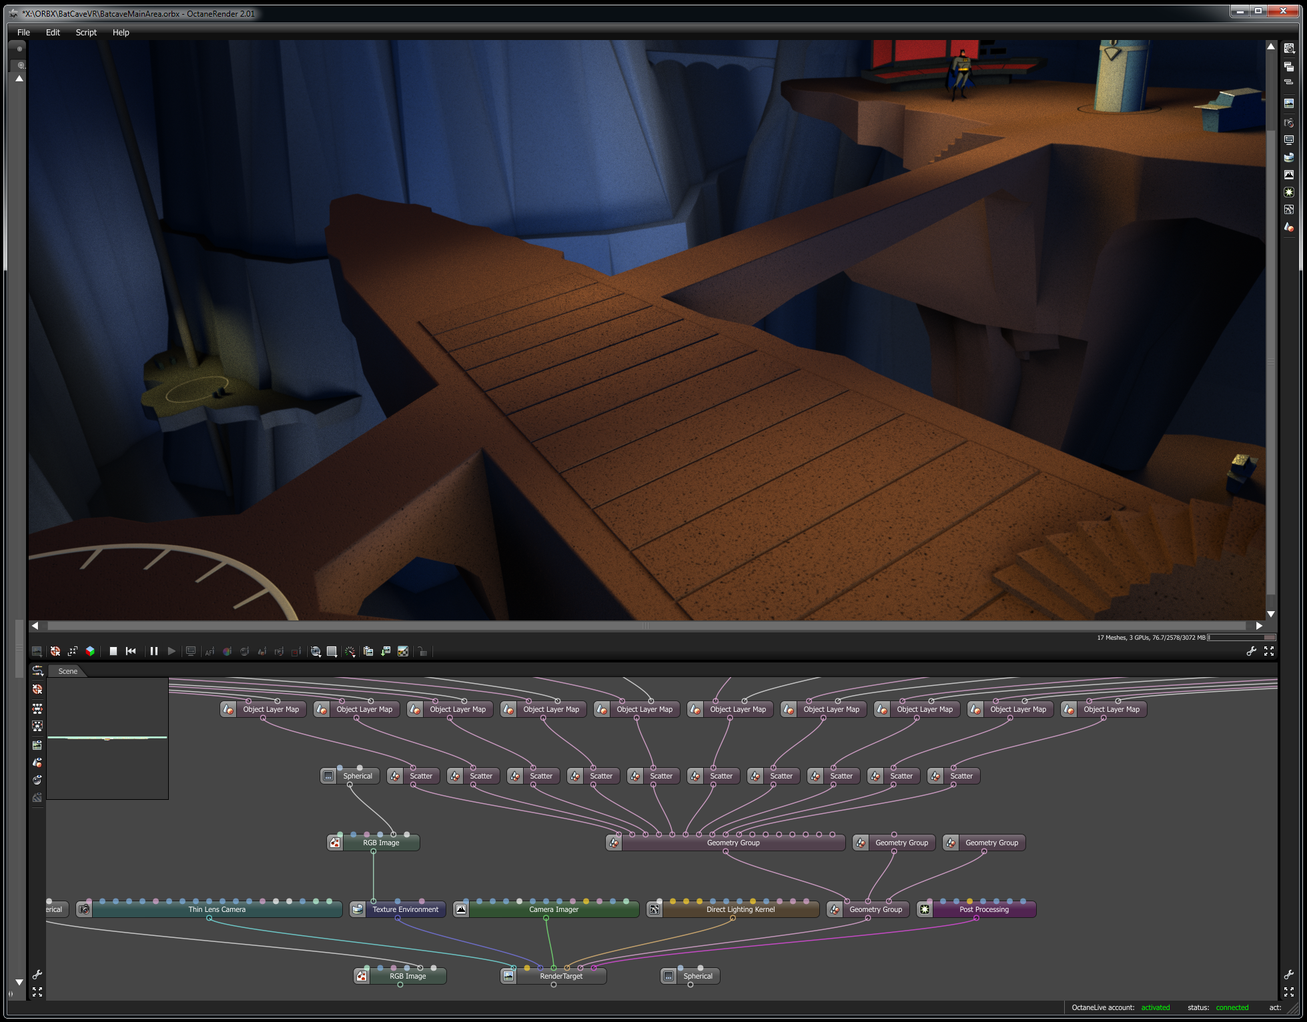Click the viewport horizontal scrollbar track
Screen dimensions: 1307x1022
pos(646,626)
